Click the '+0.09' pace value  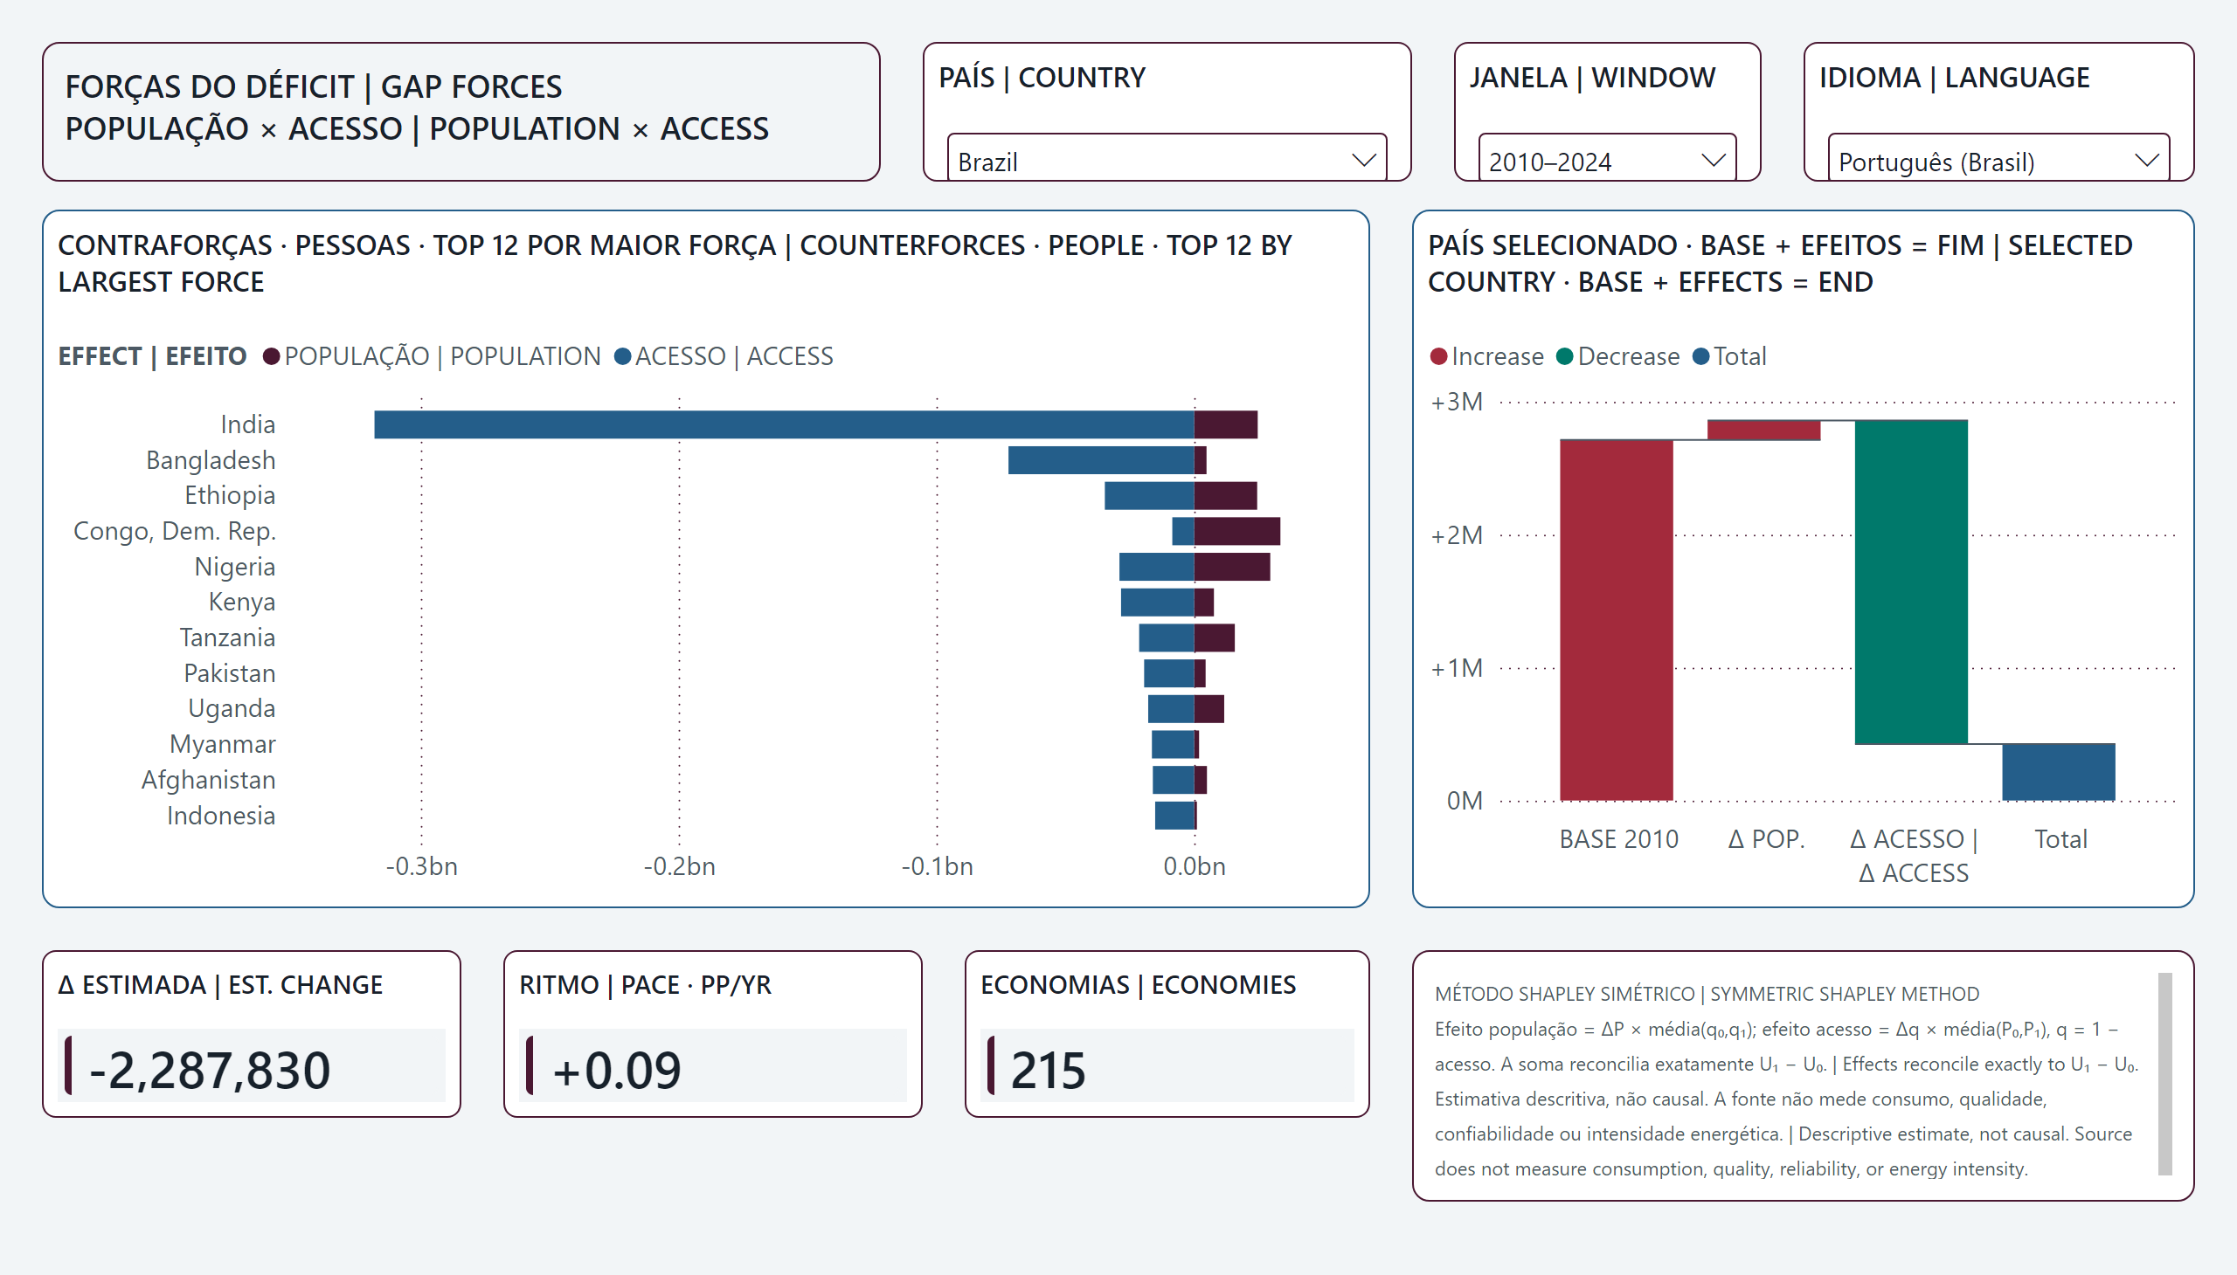point(617,1070)
